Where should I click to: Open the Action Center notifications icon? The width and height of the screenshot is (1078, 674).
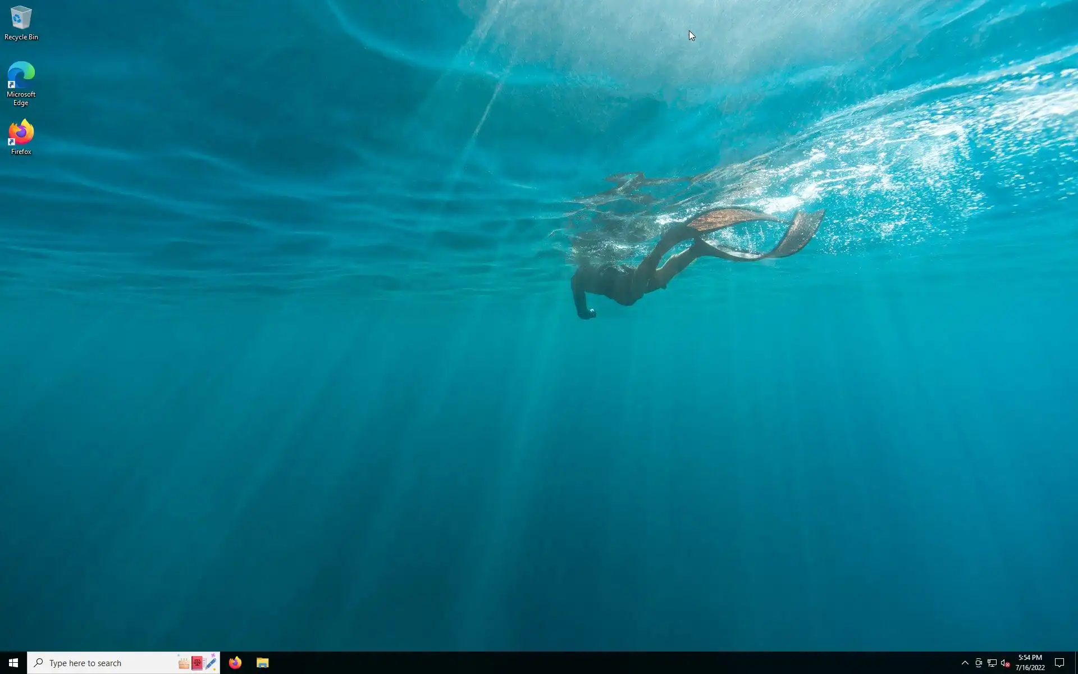tap(1059, 663)
